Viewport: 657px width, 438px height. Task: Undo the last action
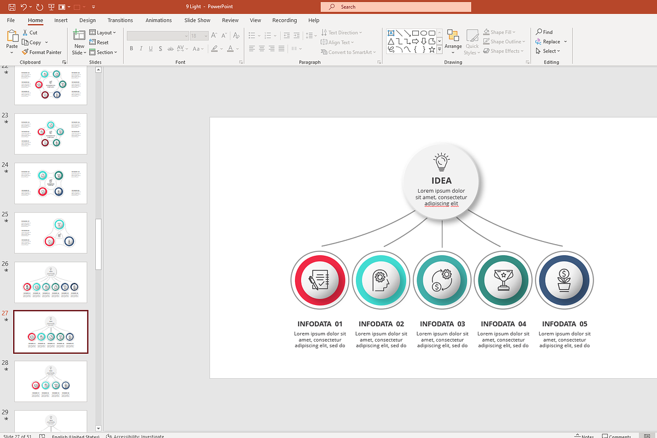[24, 7]
